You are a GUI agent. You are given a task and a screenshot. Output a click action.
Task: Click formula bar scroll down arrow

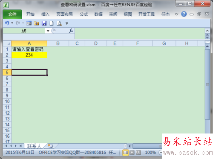coord(207,37)
